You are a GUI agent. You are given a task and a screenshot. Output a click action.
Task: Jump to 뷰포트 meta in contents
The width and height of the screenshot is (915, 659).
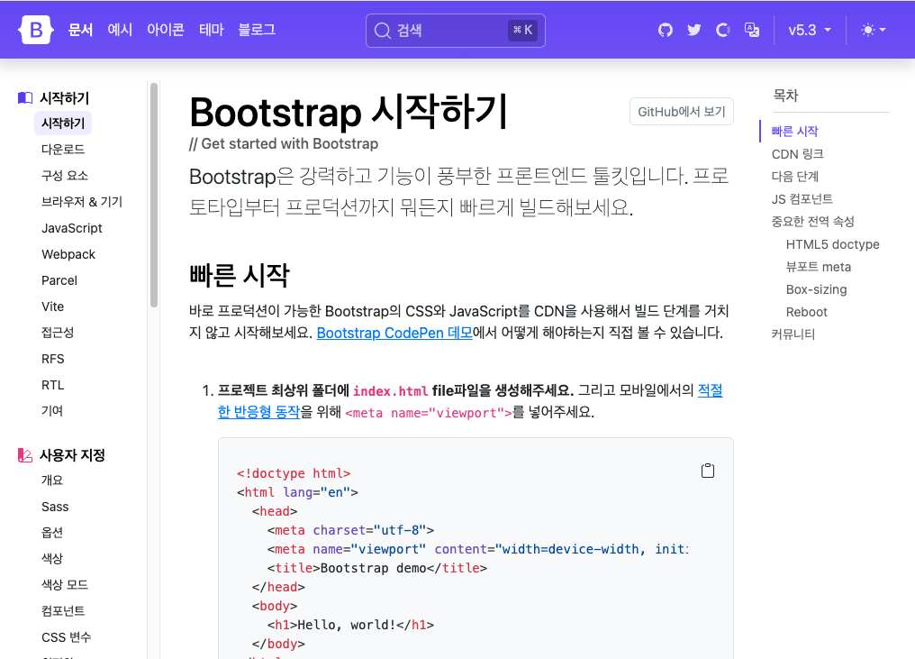[x=818, y=267]
